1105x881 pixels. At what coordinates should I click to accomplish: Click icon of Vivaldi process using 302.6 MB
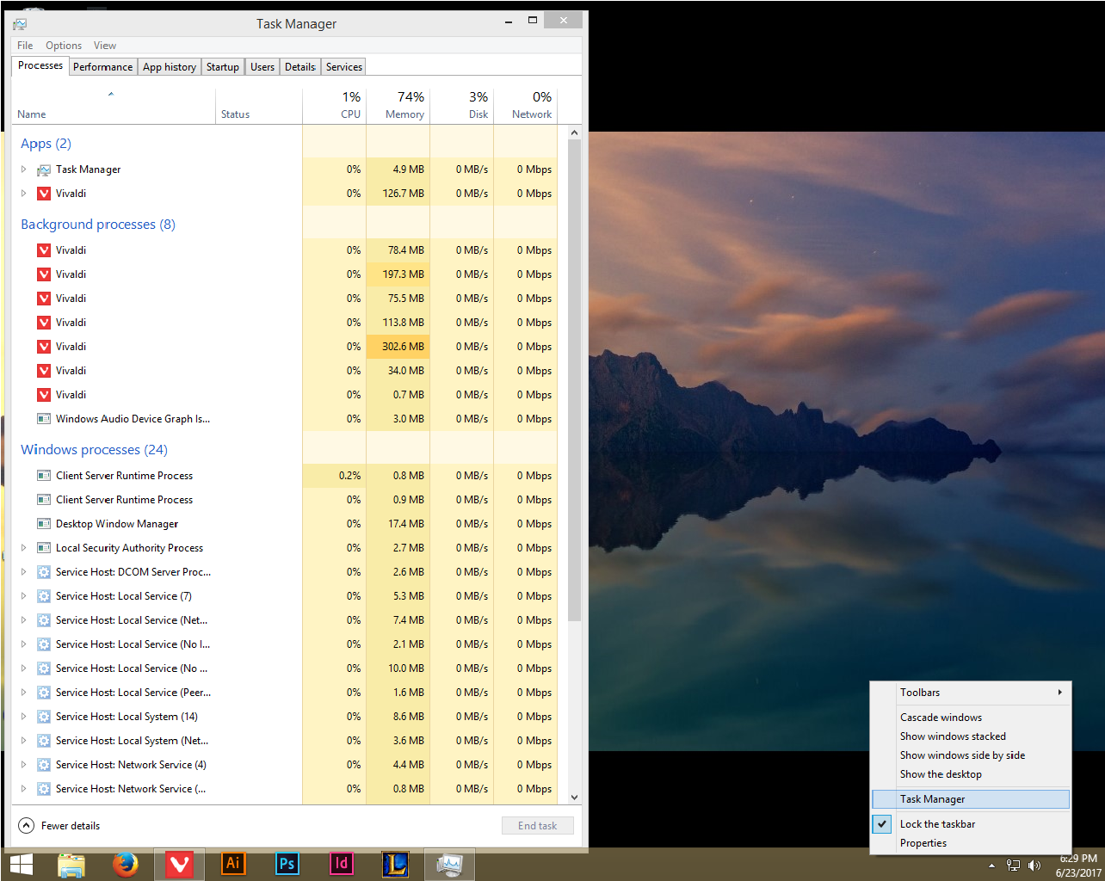coord(44,347)
